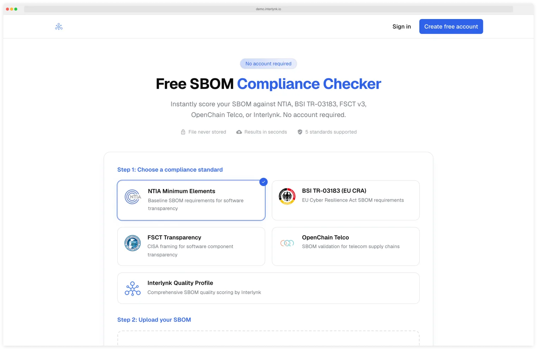
Task: Click the cloud icon beside Results in seconds
Action: coord(239,132)
